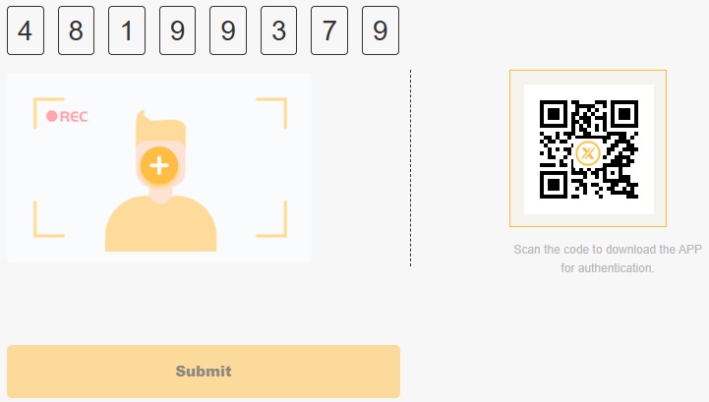The height and width of the screenshot is (402, 709).
Task: Select the final digit box showing 9
Action: 381,30
